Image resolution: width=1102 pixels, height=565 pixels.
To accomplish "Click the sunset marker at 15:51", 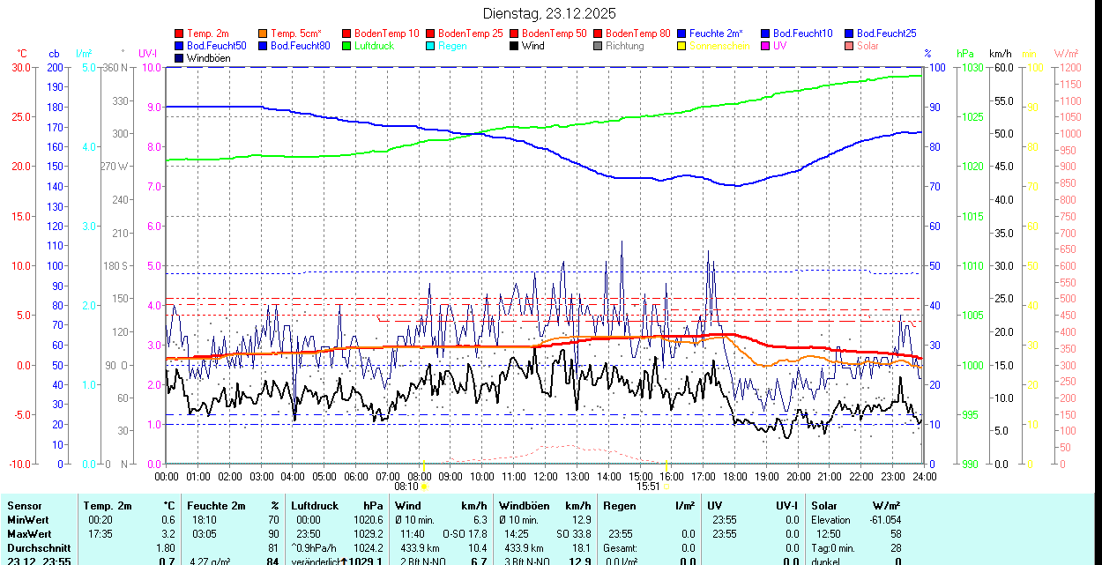I will tap(666, 486).
